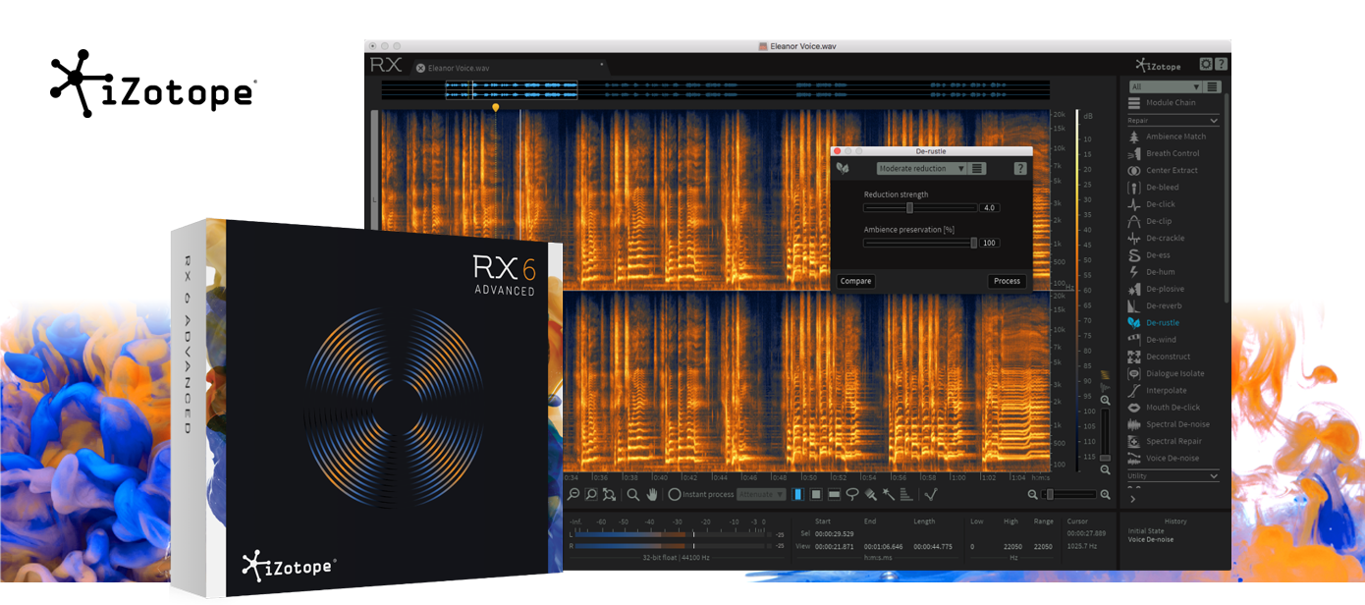
Task: Toggle the Instant process circle
Action: [675, 494]
